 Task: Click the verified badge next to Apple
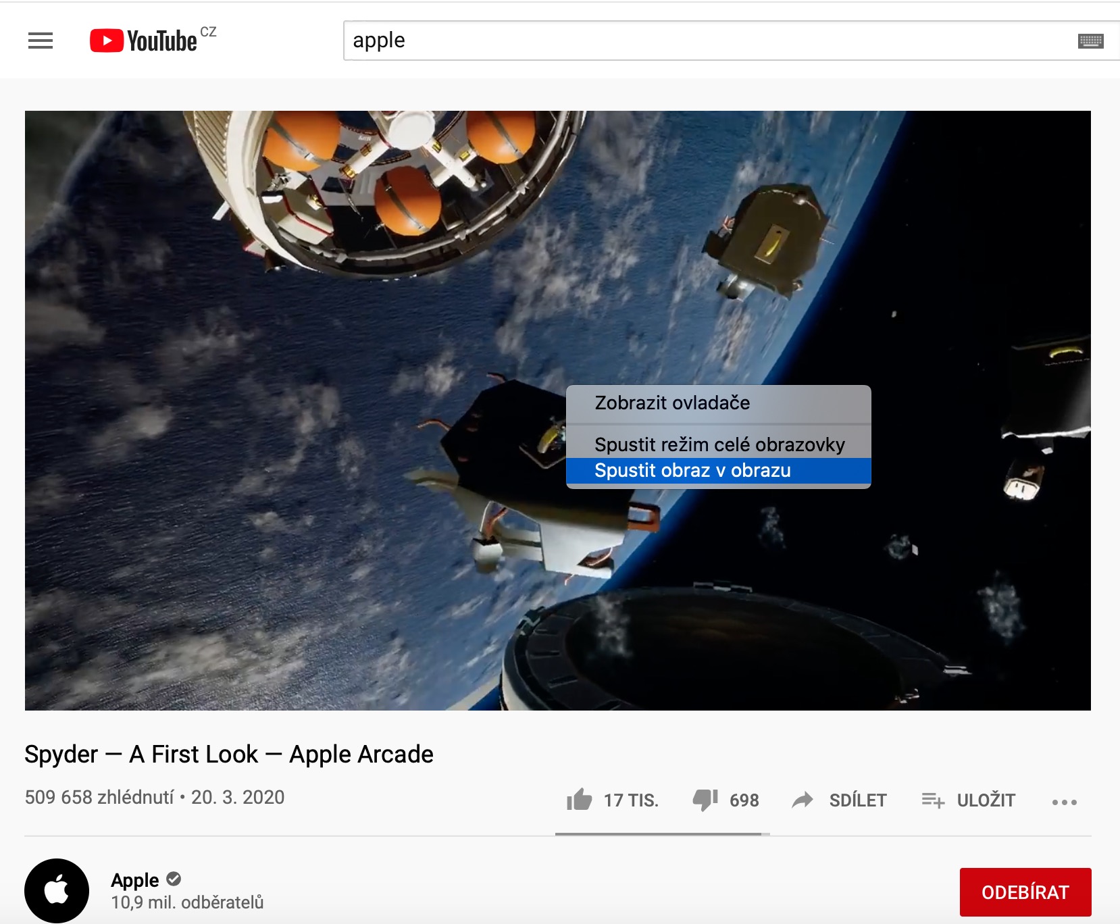click(x=174, y=879)
